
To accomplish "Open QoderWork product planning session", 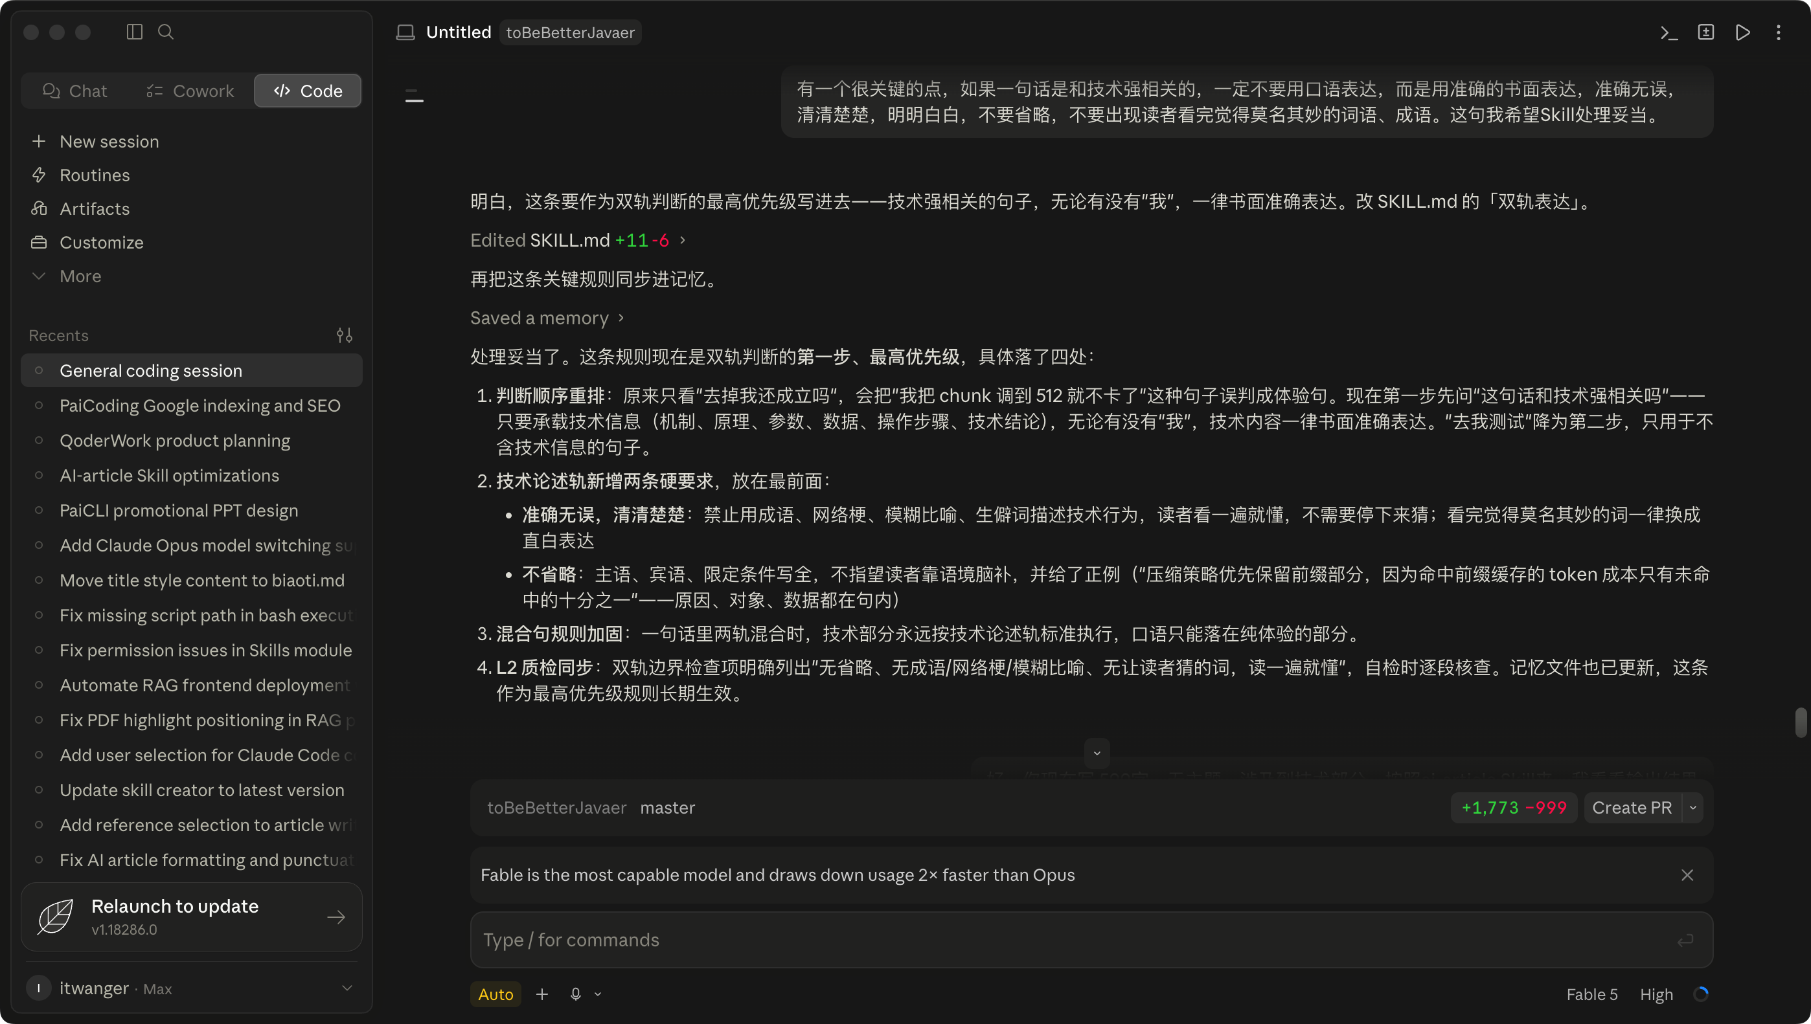I will [x=191, y=441].
